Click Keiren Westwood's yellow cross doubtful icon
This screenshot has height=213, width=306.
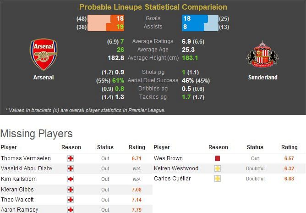[218, 168]
